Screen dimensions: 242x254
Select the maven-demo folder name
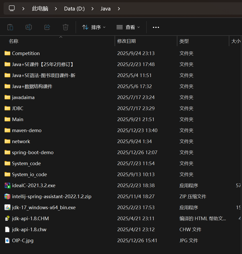point(27,130)
